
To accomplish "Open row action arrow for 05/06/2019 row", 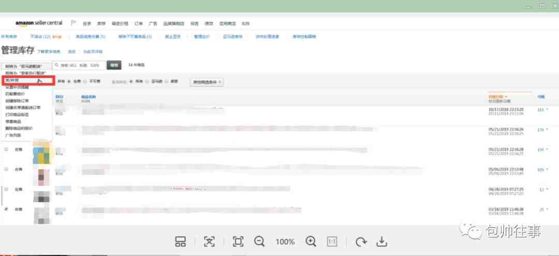I will coord(547,170).
